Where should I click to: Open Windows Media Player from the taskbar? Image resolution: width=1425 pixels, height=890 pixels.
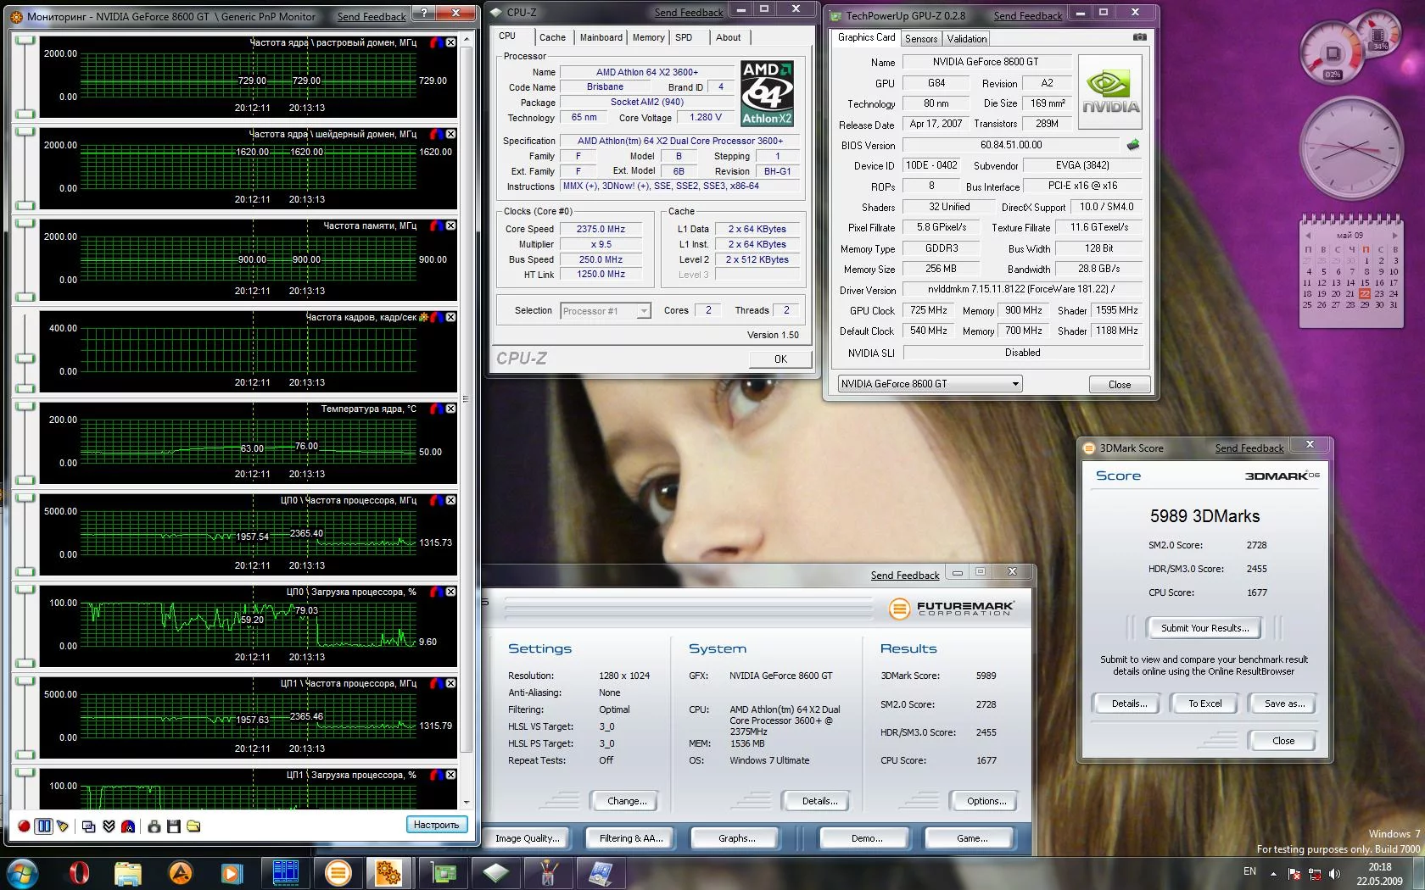tap(232, 873)
